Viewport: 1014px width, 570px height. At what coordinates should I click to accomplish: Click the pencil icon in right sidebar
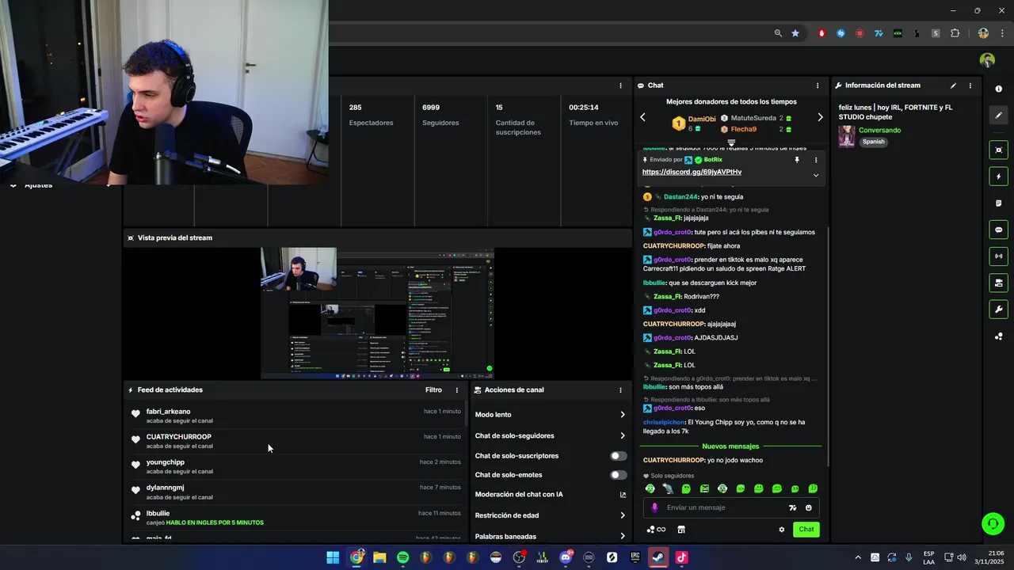click(x=998, y=116)
